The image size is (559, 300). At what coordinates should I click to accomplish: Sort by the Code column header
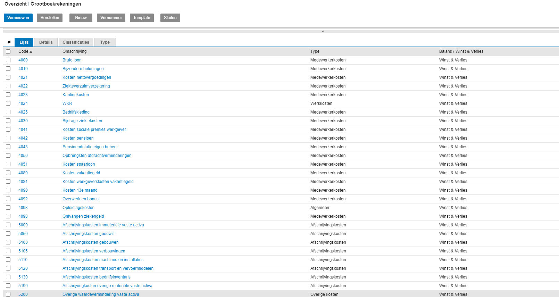[x=23, y=51]
